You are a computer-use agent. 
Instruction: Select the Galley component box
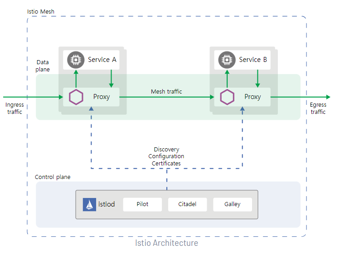point(233,204)
